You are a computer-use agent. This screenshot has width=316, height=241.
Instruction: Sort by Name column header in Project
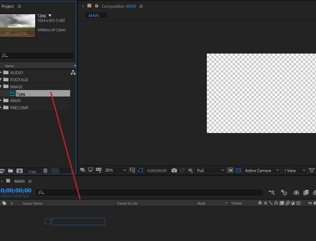pos(9,66)
